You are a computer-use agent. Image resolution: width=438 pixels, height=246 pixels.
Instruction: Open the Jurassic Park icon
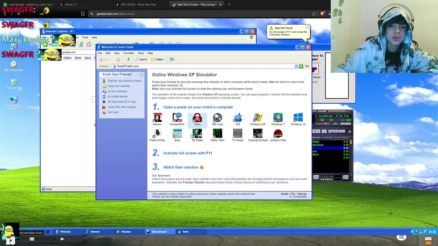click(278, 135)
